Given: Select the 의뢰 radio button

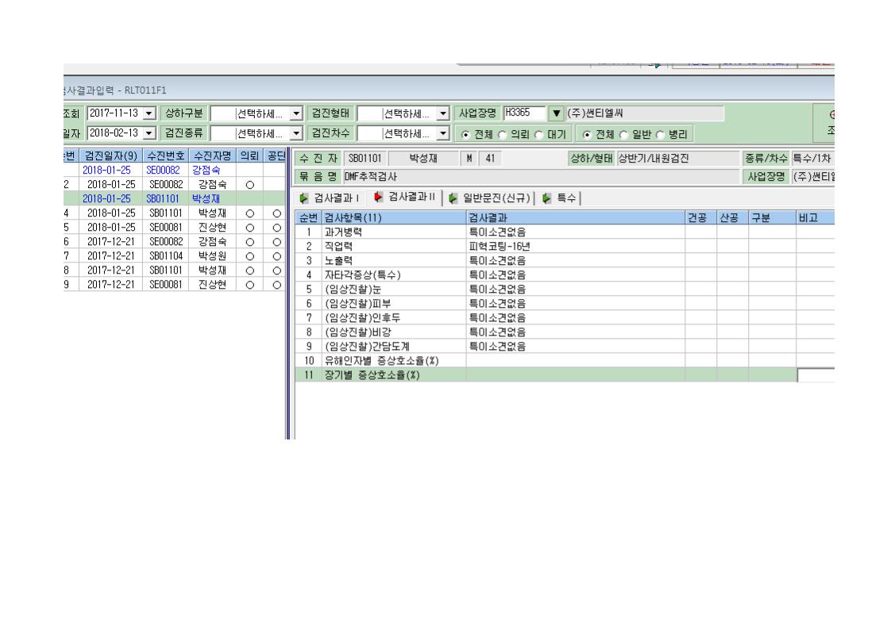Looking at the screenshot, I should [503, 135].
